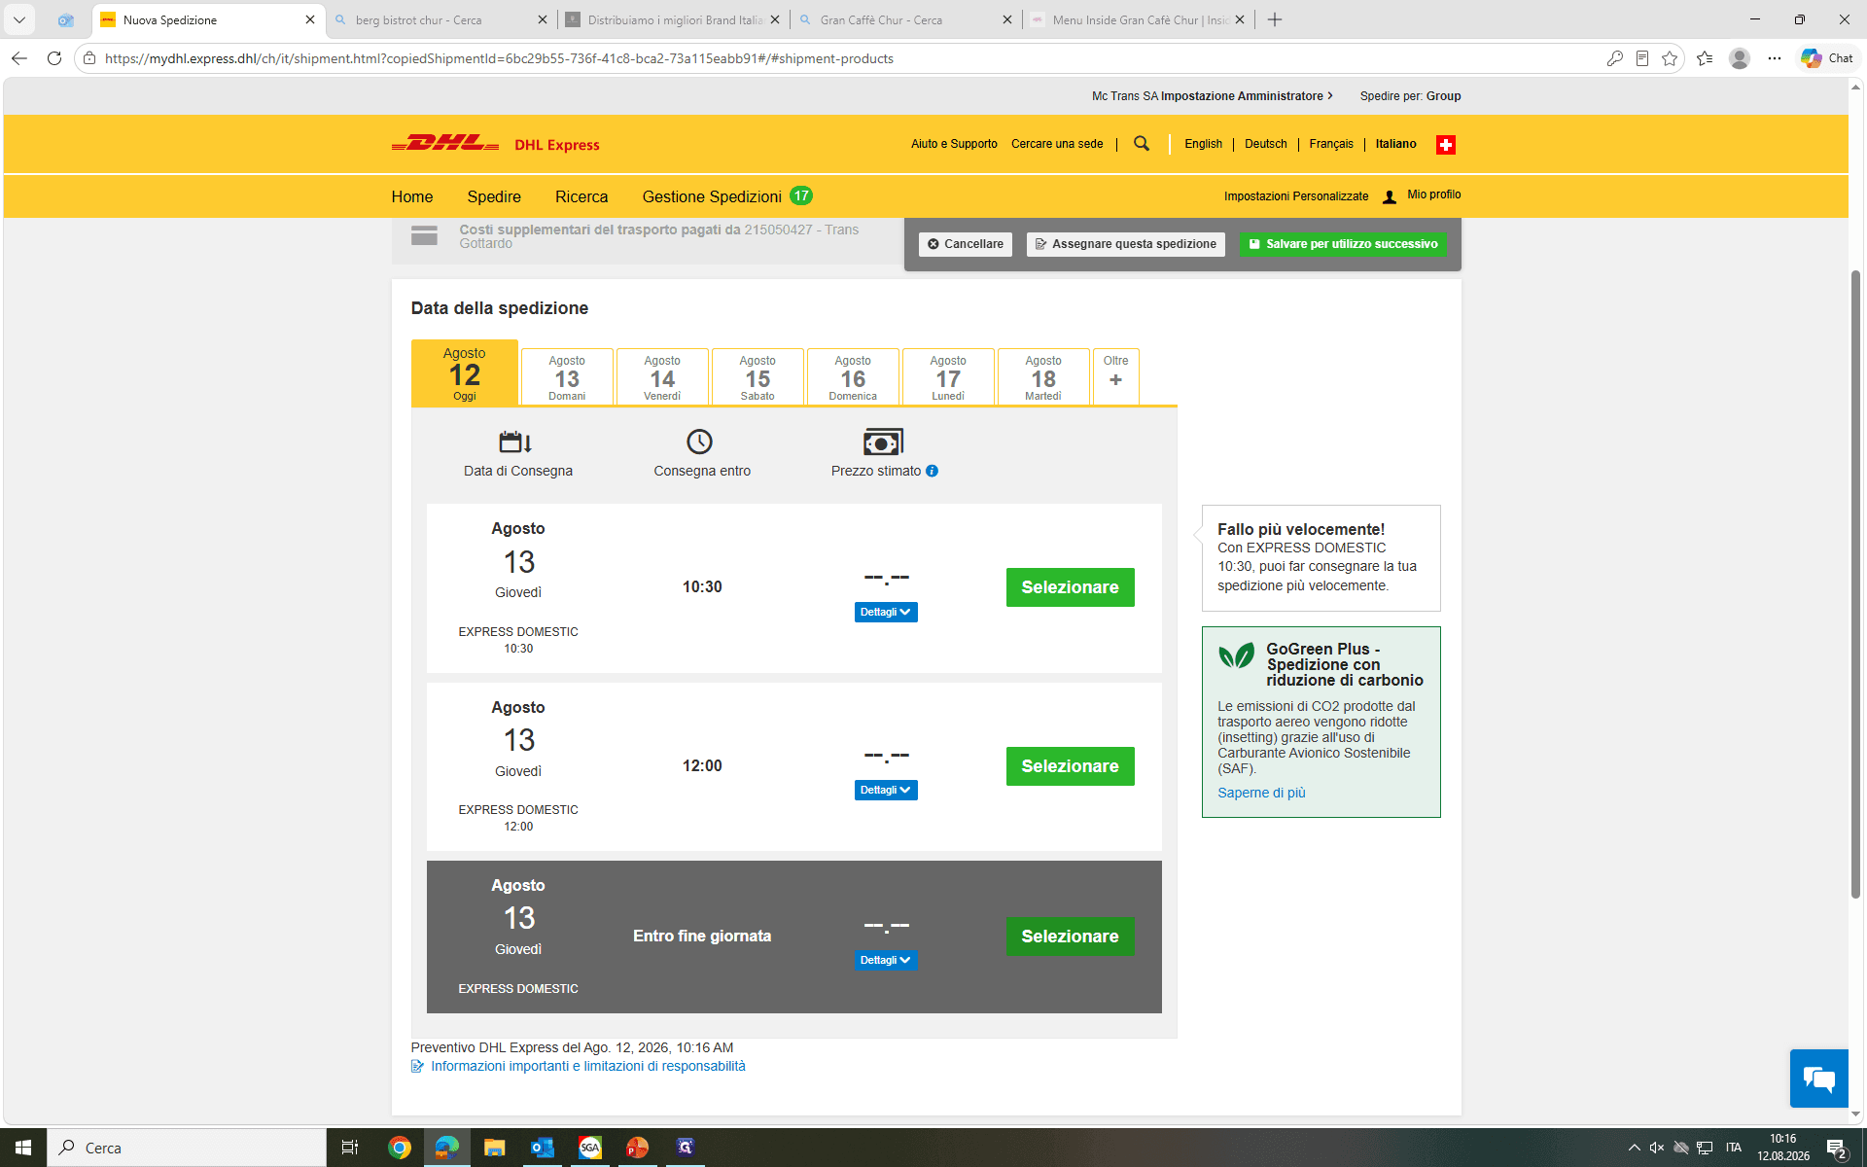Click the browser address bar URL

coord(499,58)
